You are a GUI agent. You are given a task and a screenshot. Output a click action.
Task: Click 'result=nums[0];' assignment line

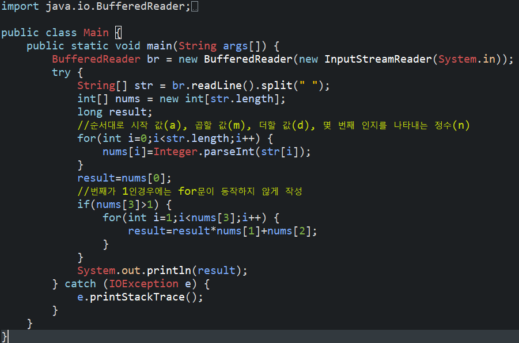124,178
